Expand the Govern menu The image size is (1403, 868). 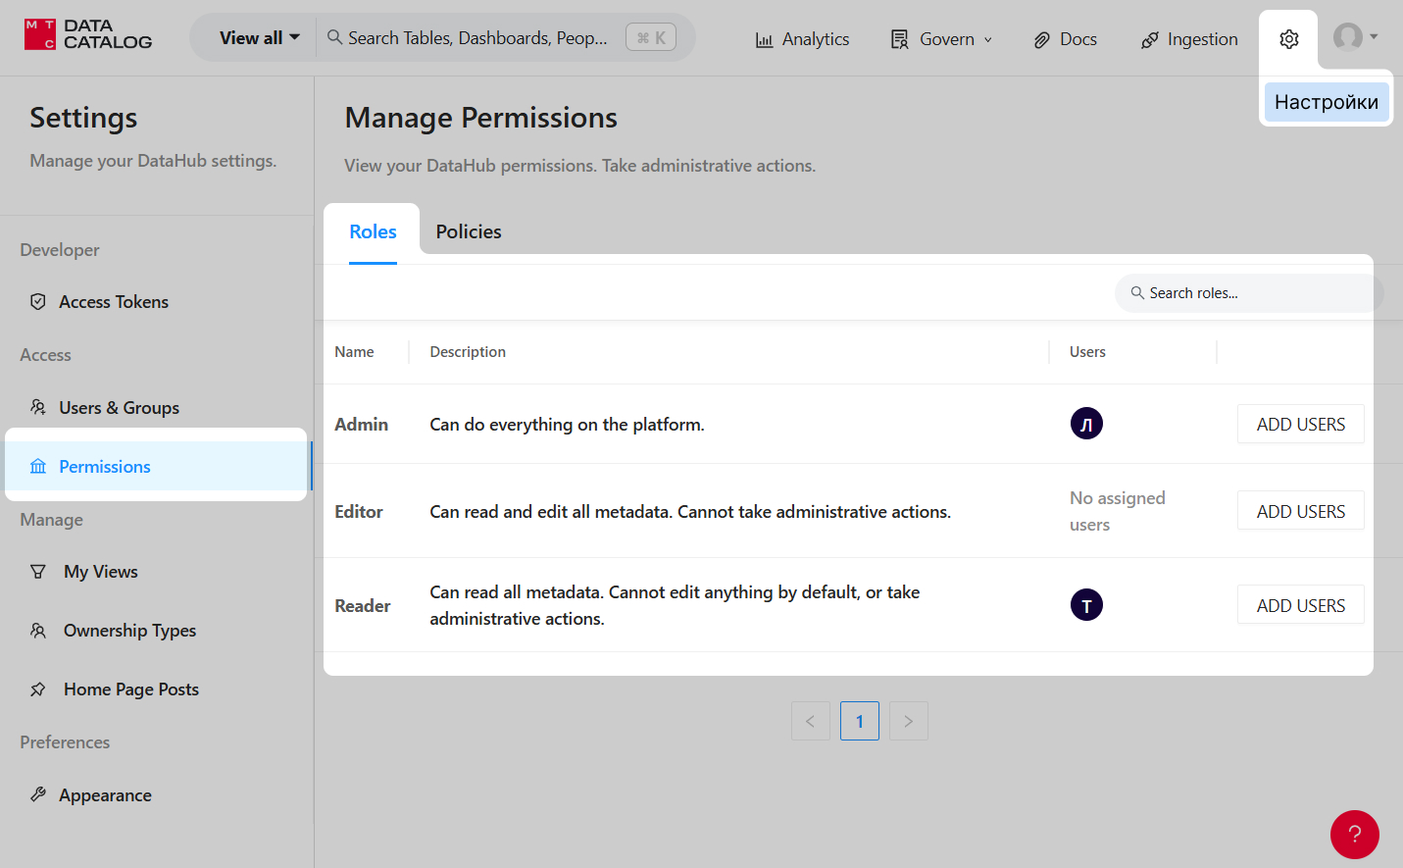(941, 39)
